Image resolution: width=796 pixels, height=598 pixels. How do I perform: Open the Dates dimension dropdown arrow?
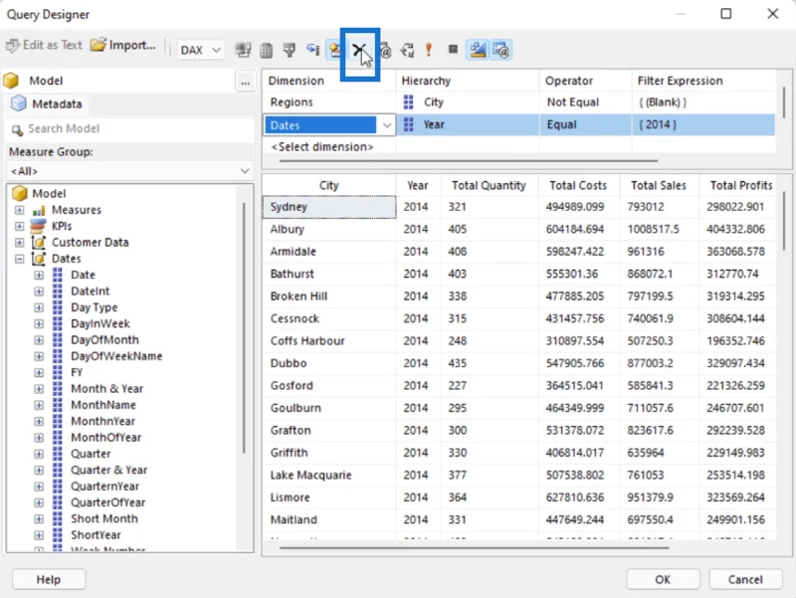pyautogui.click(x=387, y=125)
